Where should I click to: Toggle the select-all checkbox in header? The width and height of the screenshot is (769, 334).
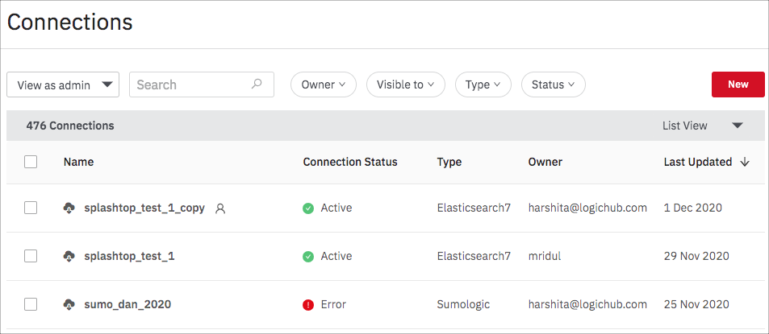[x=31, y=162]
